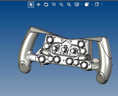The height and width of the screenshot is (96, 118).
Task: Choose the Pan move tool
Action: (38, 5)
